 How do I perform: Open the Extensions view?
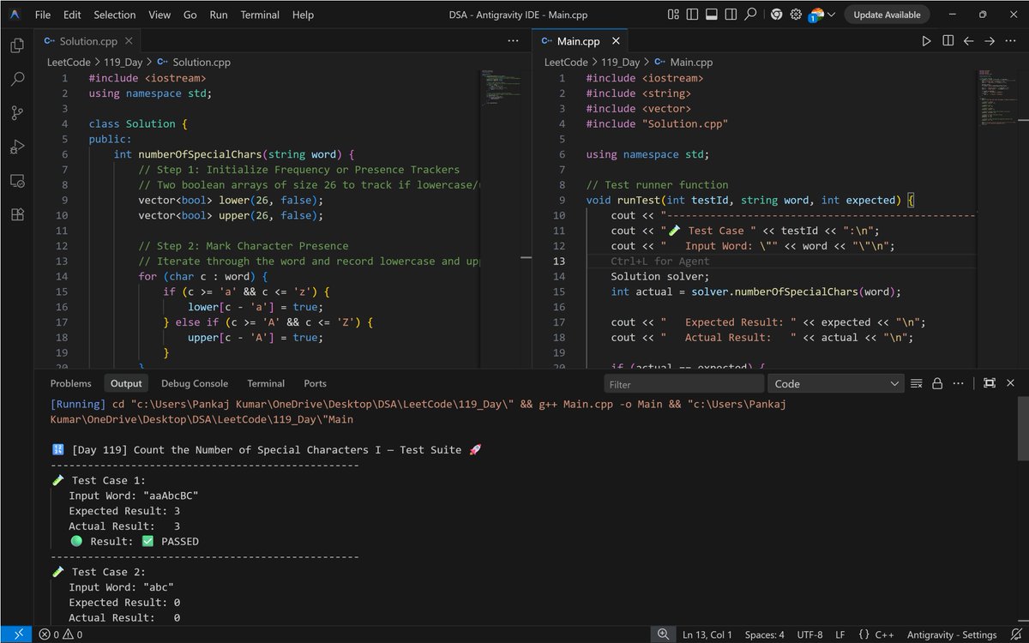[x=17, y=214]
